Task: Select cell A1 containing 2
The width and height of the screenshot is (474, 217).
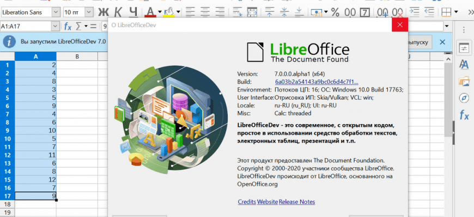Action: pos(35,65)
